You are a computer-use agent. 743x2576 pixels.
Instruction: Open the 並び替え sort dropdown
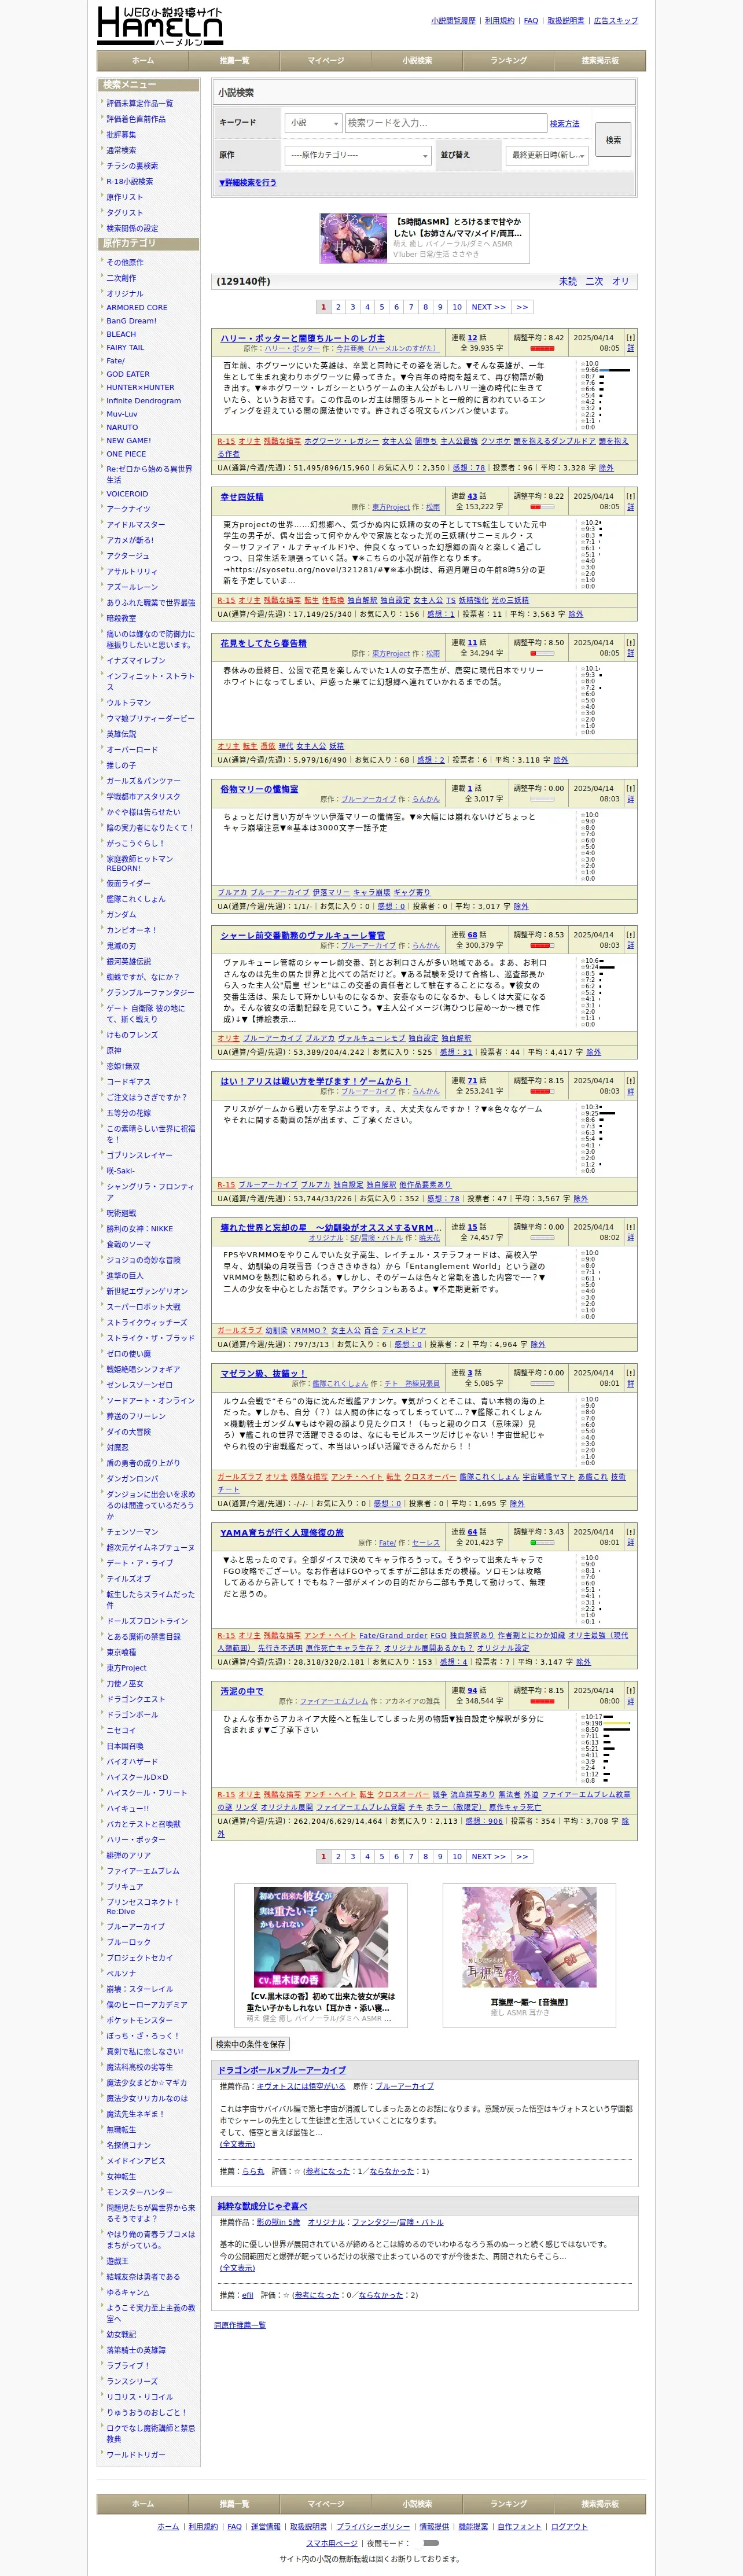[546, 155]
